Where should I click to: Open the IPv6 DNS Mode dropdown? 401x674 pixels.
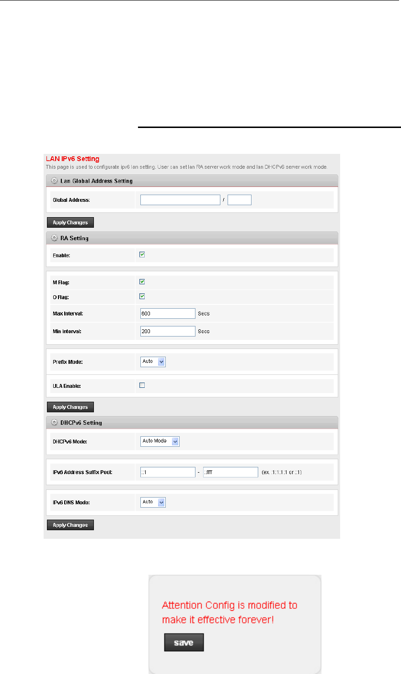[x=153, y=502]
